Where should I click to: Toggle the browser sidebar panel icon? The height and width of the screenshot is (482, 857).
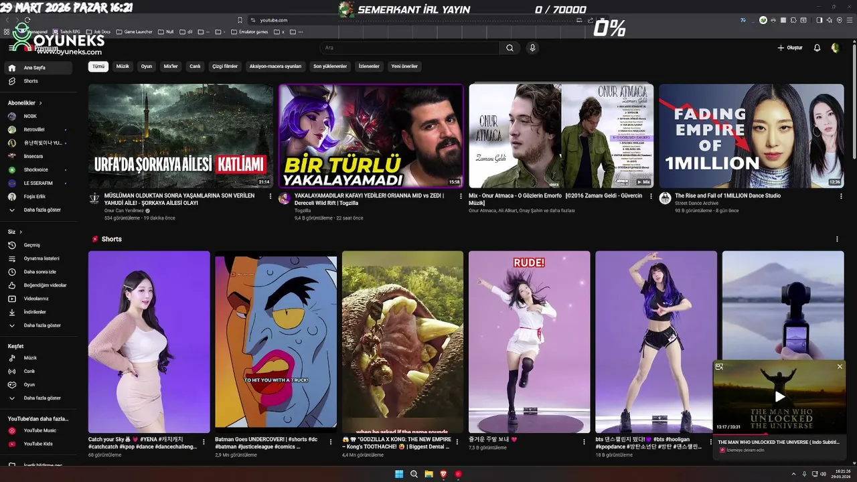point(820,20)
